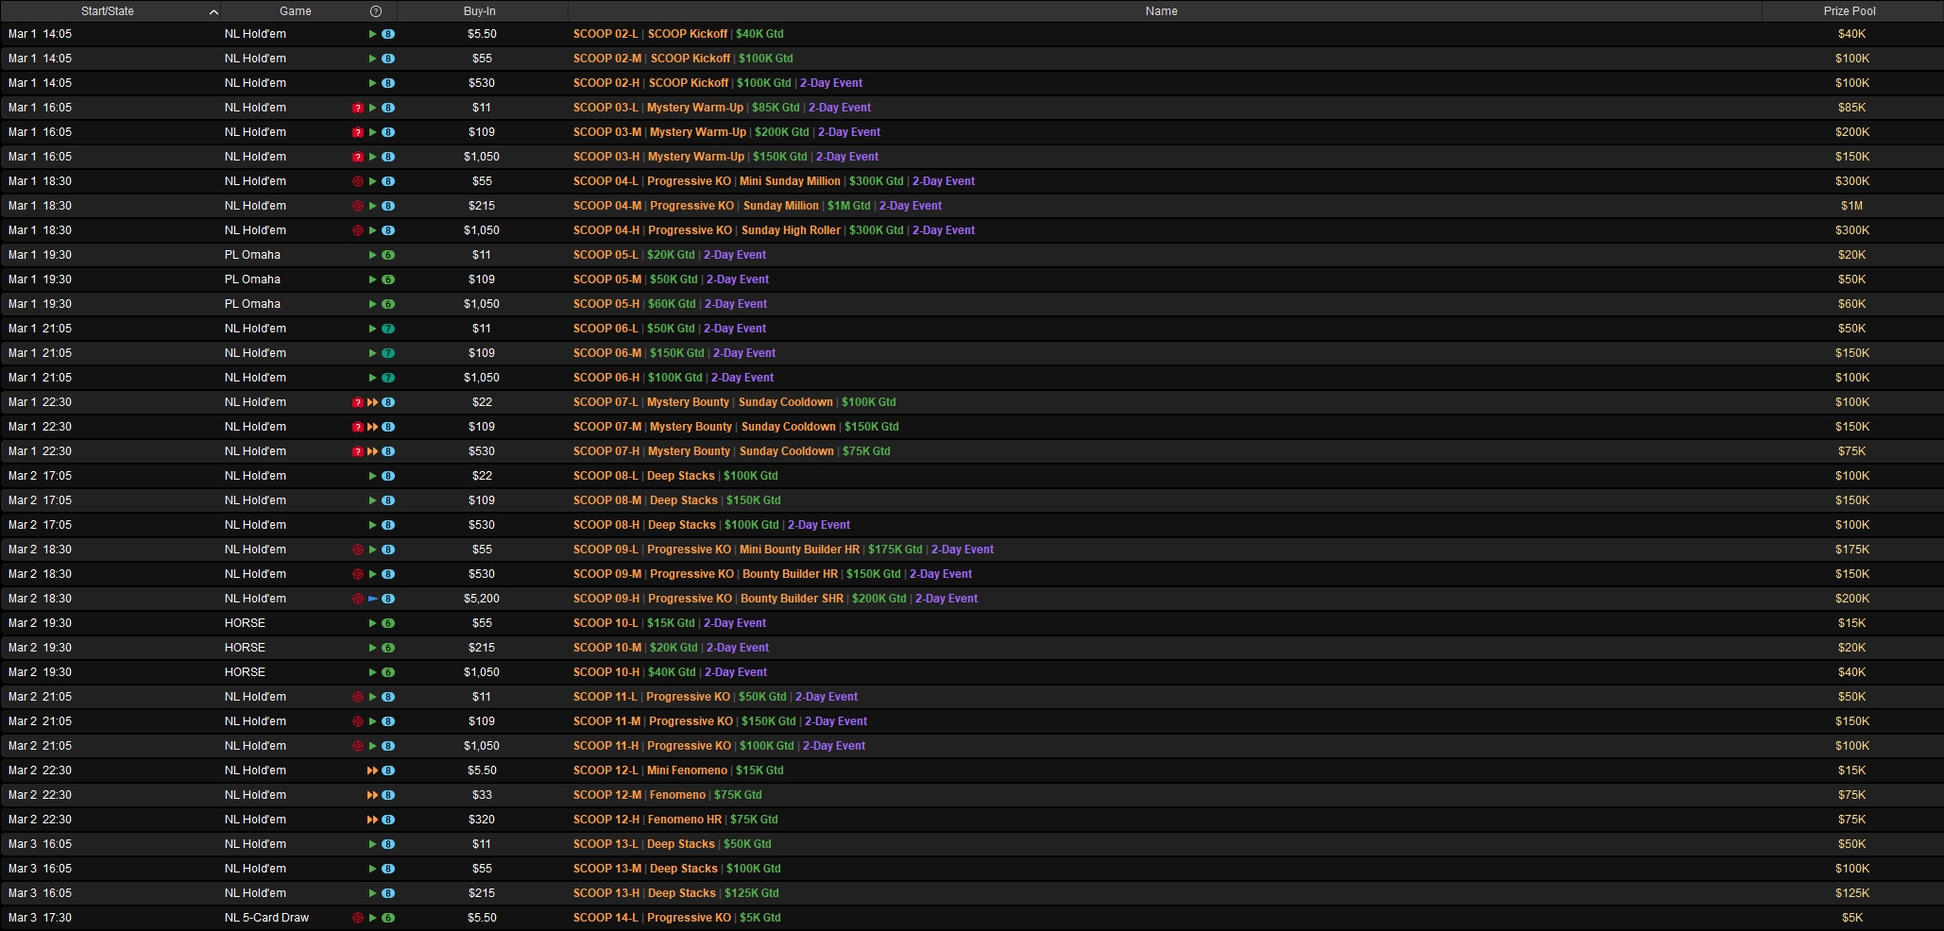Click 8-max badge on SCOOP 13-H row
Image resolution: width=1944 pixels, height=931 pixels.
(388, 893)
